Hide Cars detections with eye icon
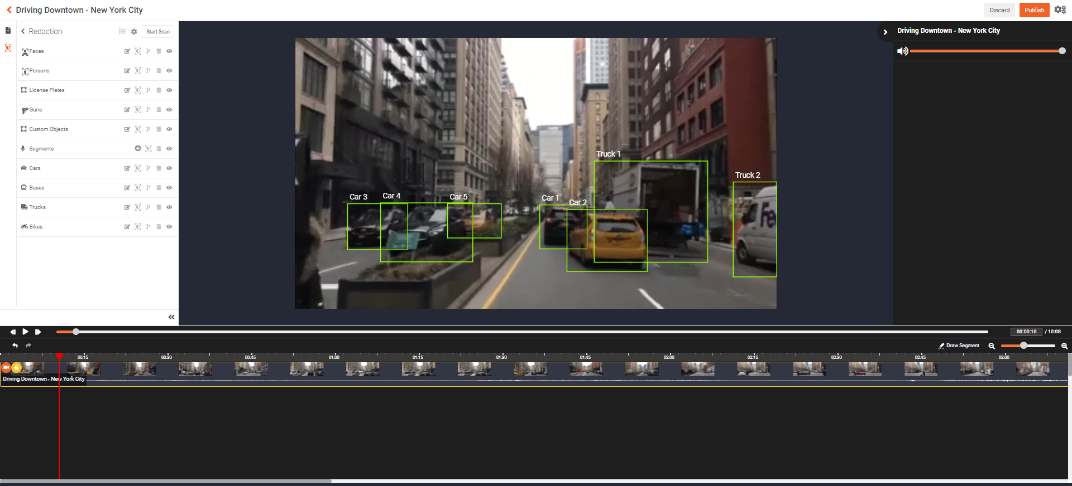Screen dimensions: 1072x486 [x=169, y=168]
